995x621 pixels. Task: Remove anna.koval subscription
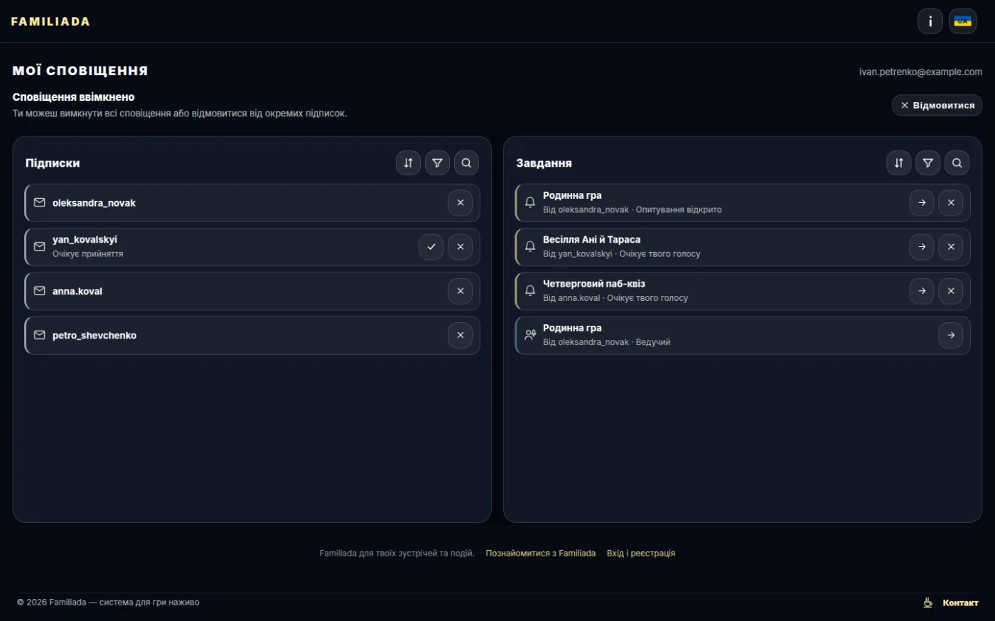460,291
